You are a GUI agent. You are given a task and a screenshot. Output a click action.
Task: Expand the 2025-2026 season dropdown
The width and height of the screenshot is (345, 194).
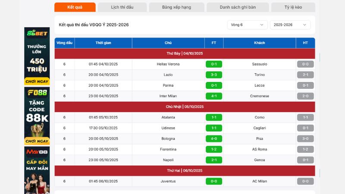[x=290, y=25]
